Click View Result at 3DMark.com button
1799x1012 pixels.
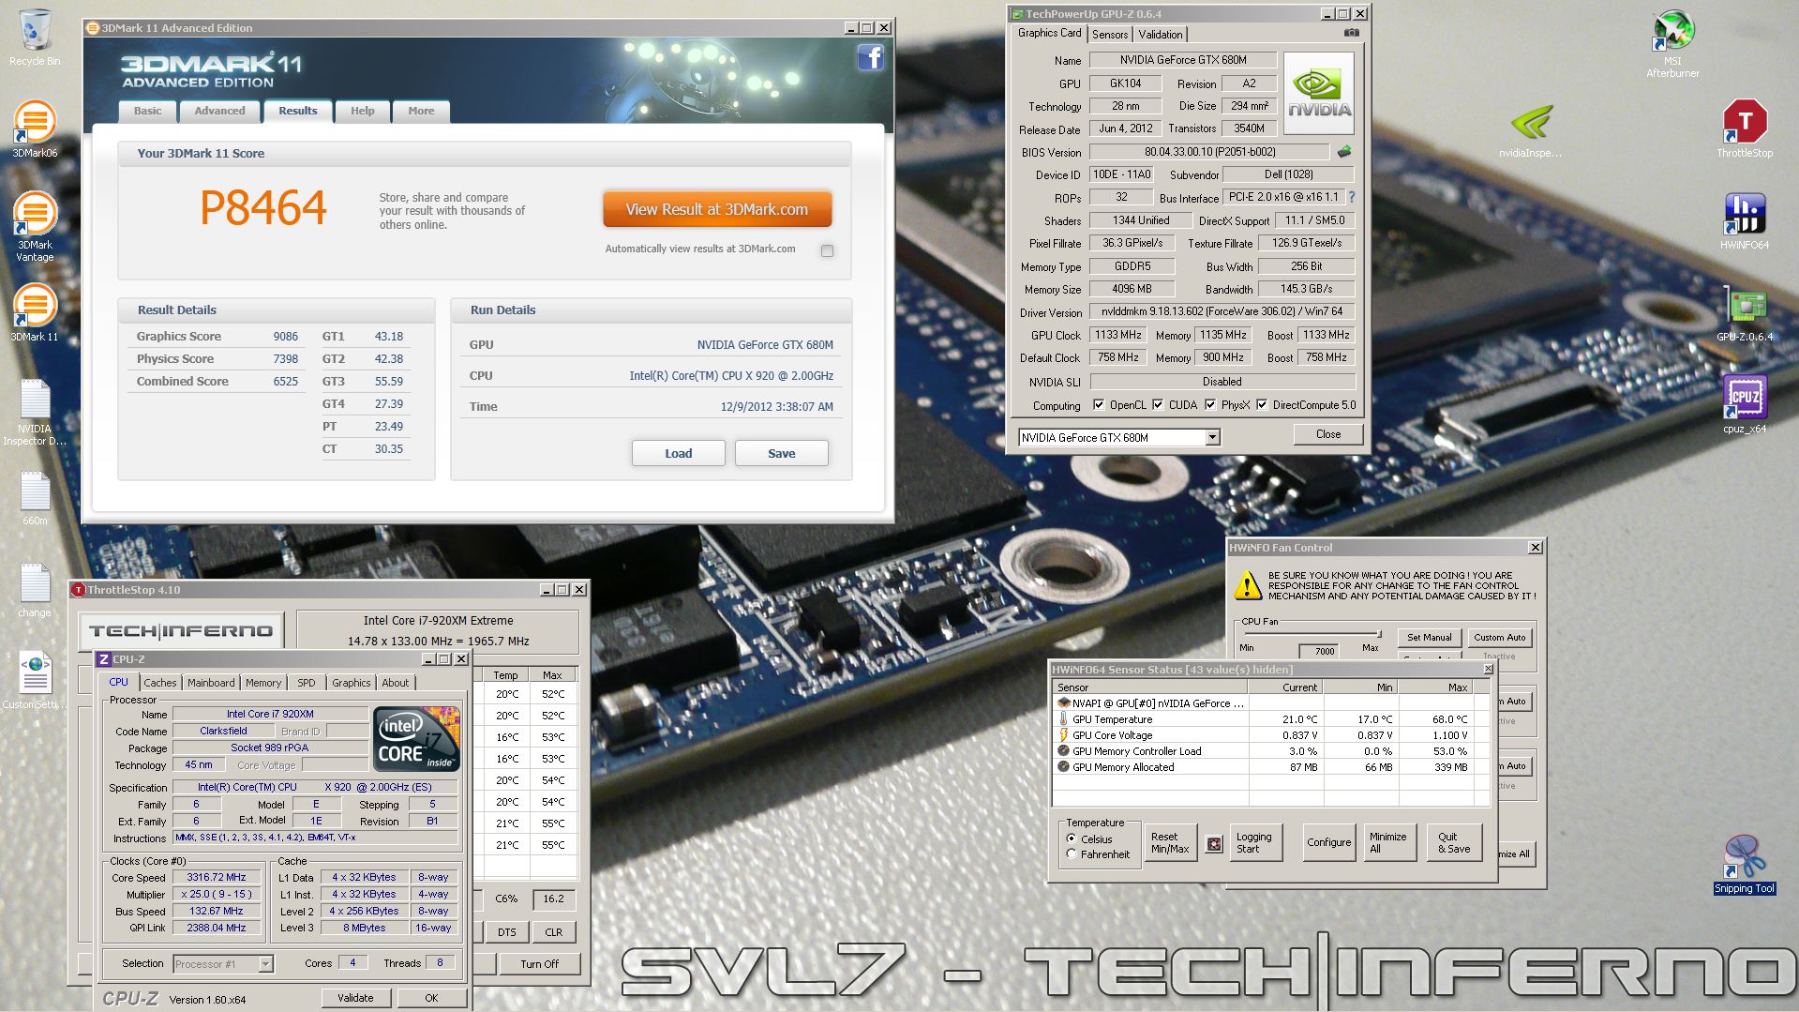coord(717,209)
